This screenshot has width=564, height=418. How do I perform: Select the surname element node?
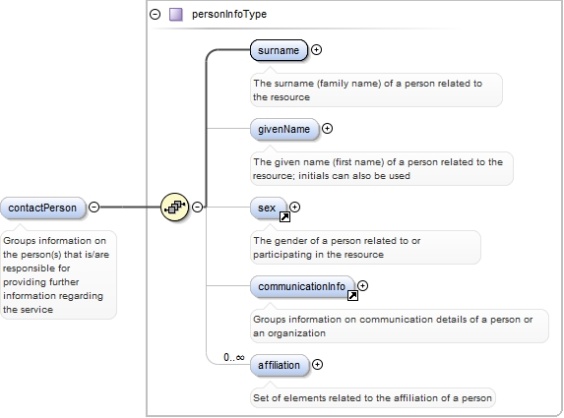(x=280, y=50)
